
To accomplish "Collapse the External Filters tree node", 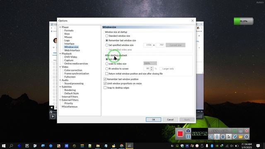I will (60, 100).
